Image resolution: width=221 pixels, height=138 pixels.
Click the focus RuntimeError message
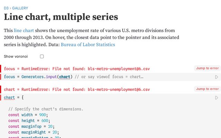pos(77,69)
